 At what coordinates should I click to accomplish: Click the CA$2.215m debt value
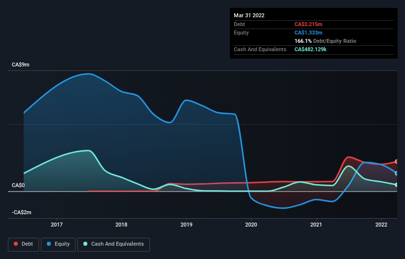308,24
